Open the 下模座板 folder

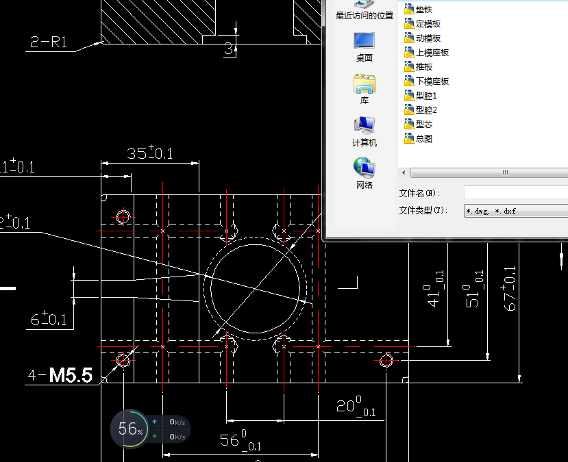point(426,81)
